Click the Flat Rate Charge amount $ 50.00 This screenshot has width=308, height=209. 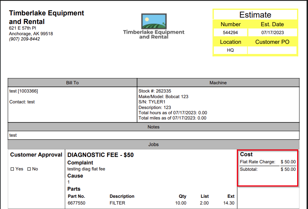click(288, 162)
